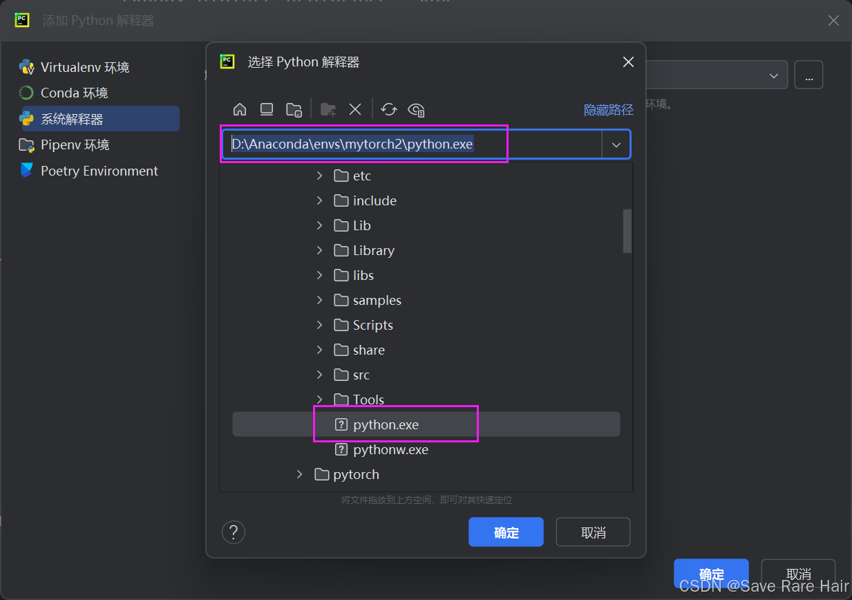Expand the Lib folder

click(x=319, y=226)
